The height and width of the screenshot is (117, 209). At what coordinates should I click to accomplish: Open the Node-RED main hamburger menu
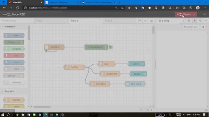204,14
